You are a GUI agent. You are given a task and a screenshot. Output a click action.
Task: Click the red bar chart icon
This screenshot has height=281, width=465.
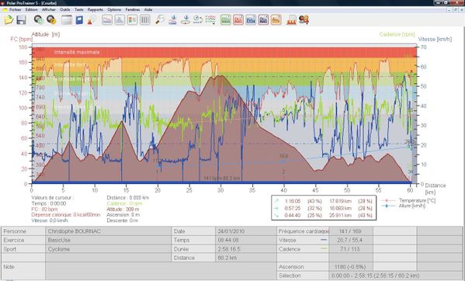(x=238, y=20)
